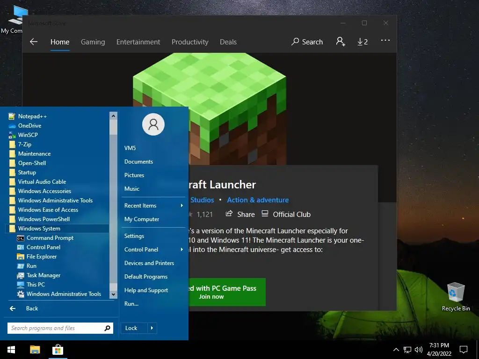The height and width of the screenshot is (359, 479).
Task: Open the Store See more menu
Action: tap(385, 40)
